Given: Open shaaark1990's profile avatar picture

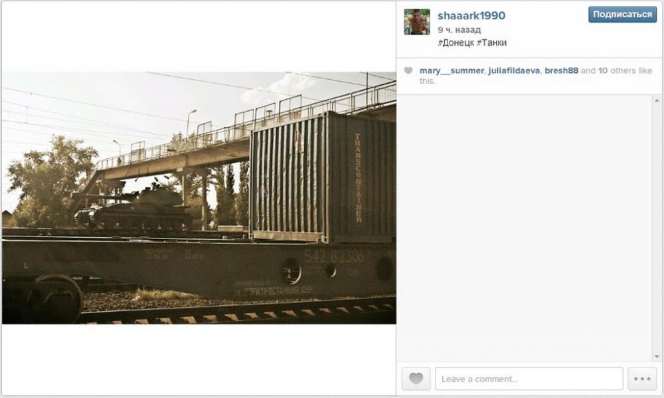Looking at the screenshot, I should 417,22.
